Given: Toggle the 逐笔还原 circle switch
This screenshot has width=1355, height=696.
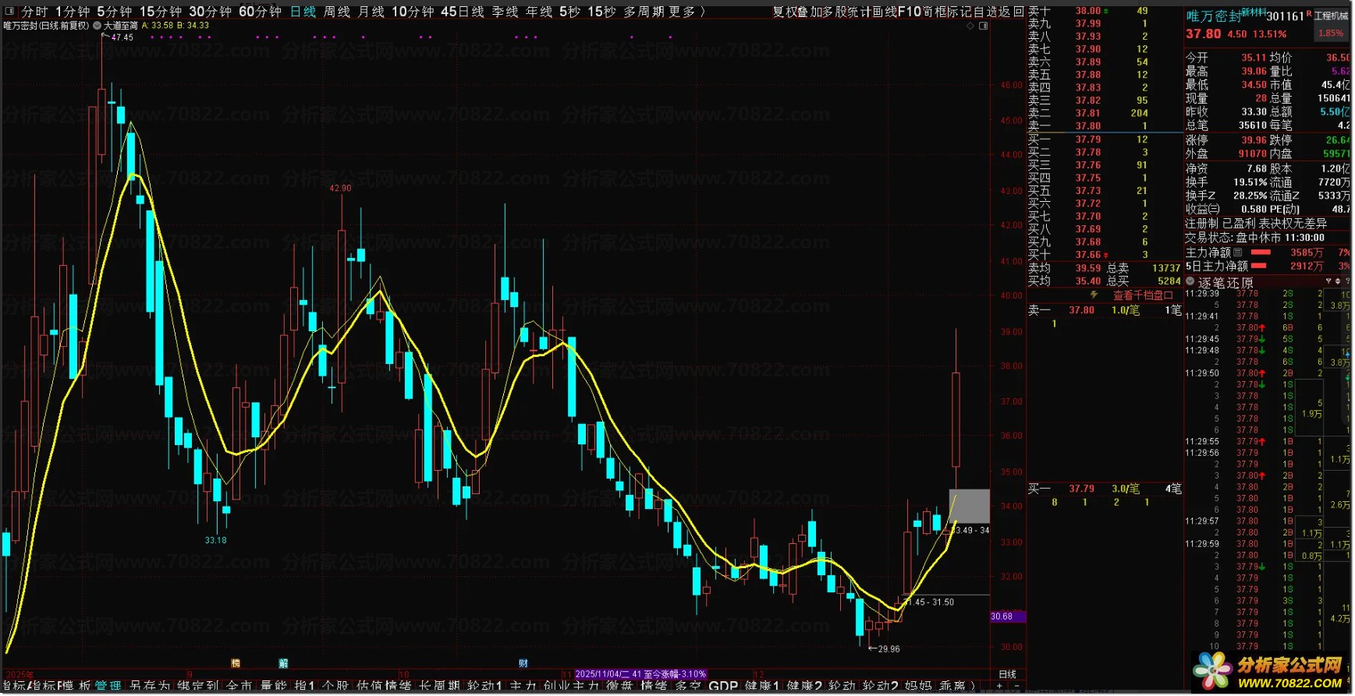Looking at the screenshot, I should (1190, 281).
